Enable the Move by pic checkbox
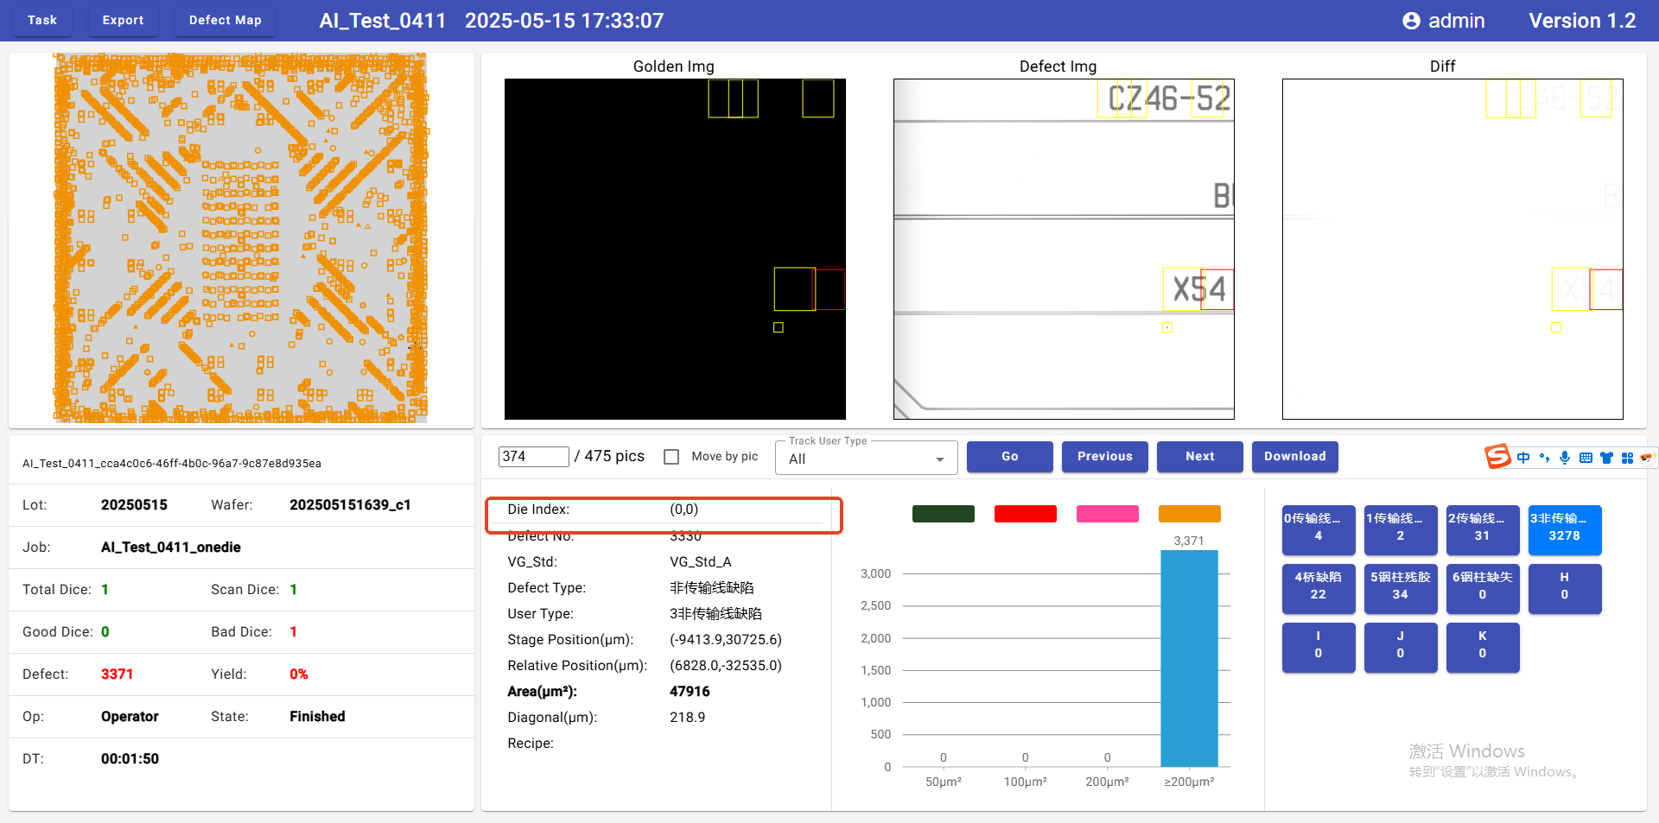The image size is (1659, 823). [671, 457]
